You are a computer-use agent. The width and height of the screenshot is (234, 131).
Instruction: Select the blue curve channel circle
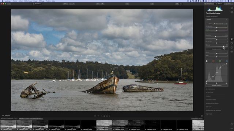point(227,61)
